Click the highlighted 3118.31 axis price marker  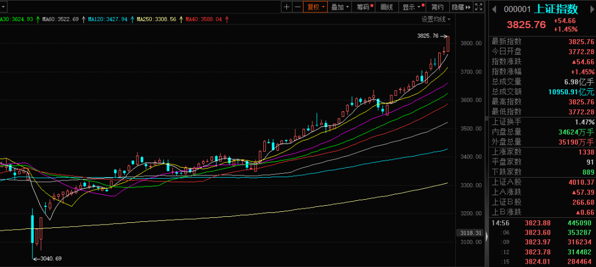click(470, 232)
